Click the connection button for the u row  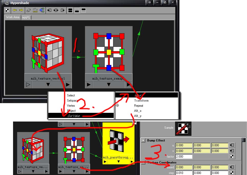click(232, 145)
